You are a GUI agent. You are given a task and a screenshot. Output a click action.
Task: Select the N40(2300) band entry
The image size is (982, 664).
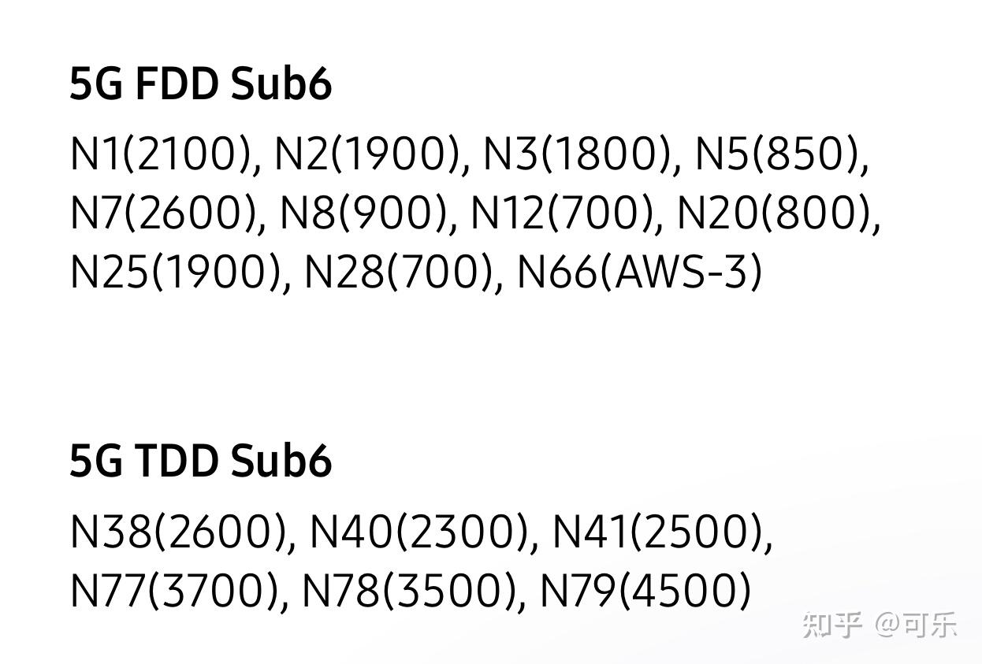[418, 532]
